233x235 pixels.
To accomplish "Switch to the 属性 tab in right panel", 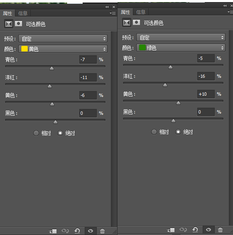I will (x=125, y=12).
